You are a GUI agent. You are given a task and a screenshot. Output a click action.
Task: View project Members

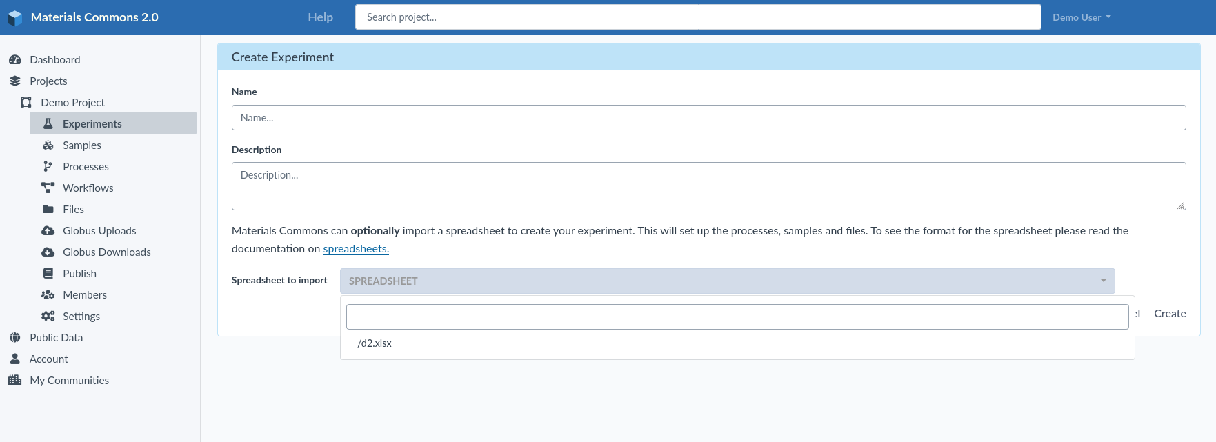pos(85,295)
